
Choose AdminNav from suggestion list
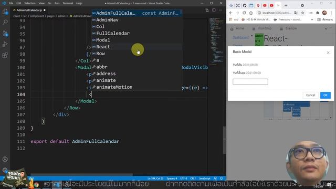pos(137,20)
